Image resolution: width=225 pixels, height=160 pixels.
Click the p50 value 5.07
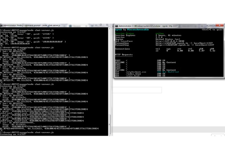tap(202, 51)
